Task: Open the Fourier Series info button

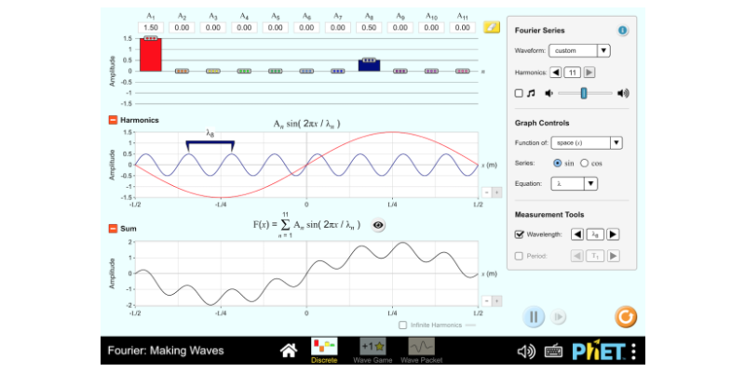Action: pos(622,31)
